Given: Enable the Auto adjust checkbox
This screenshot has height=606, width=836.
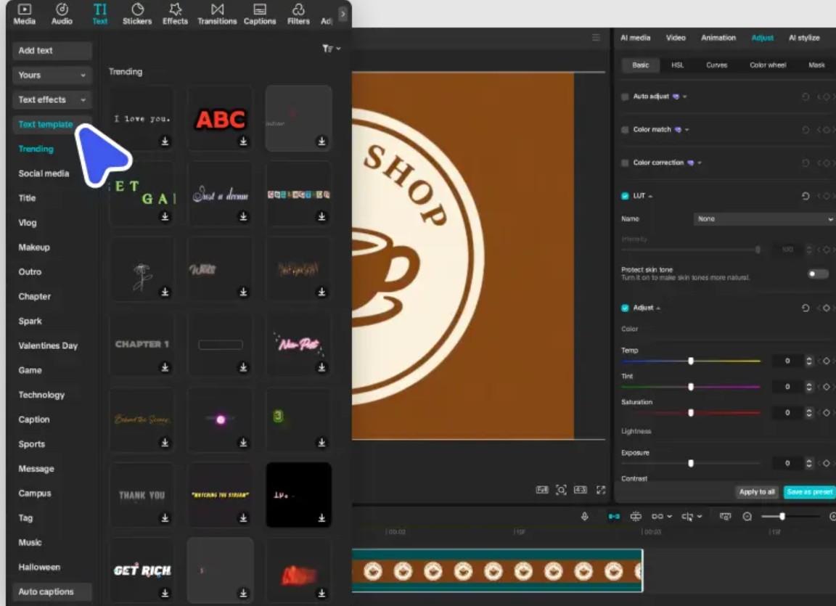Looking at the screenshot, I should 625,97.
